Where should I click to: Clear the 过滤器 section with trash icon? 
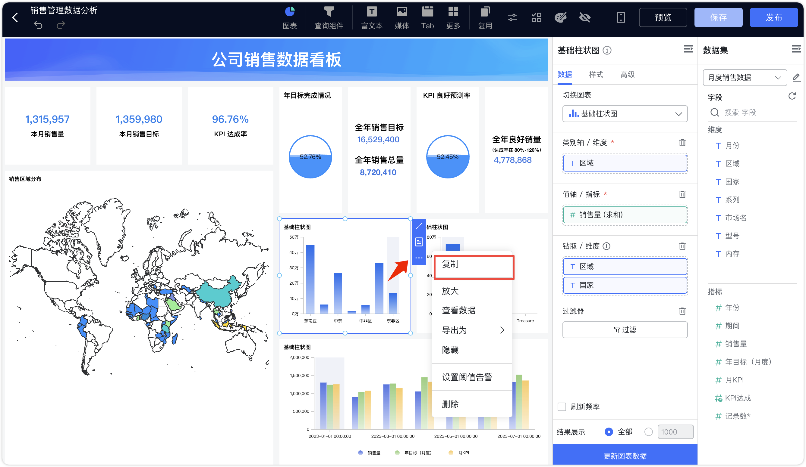pyautogui.click(x=682, y=311)
